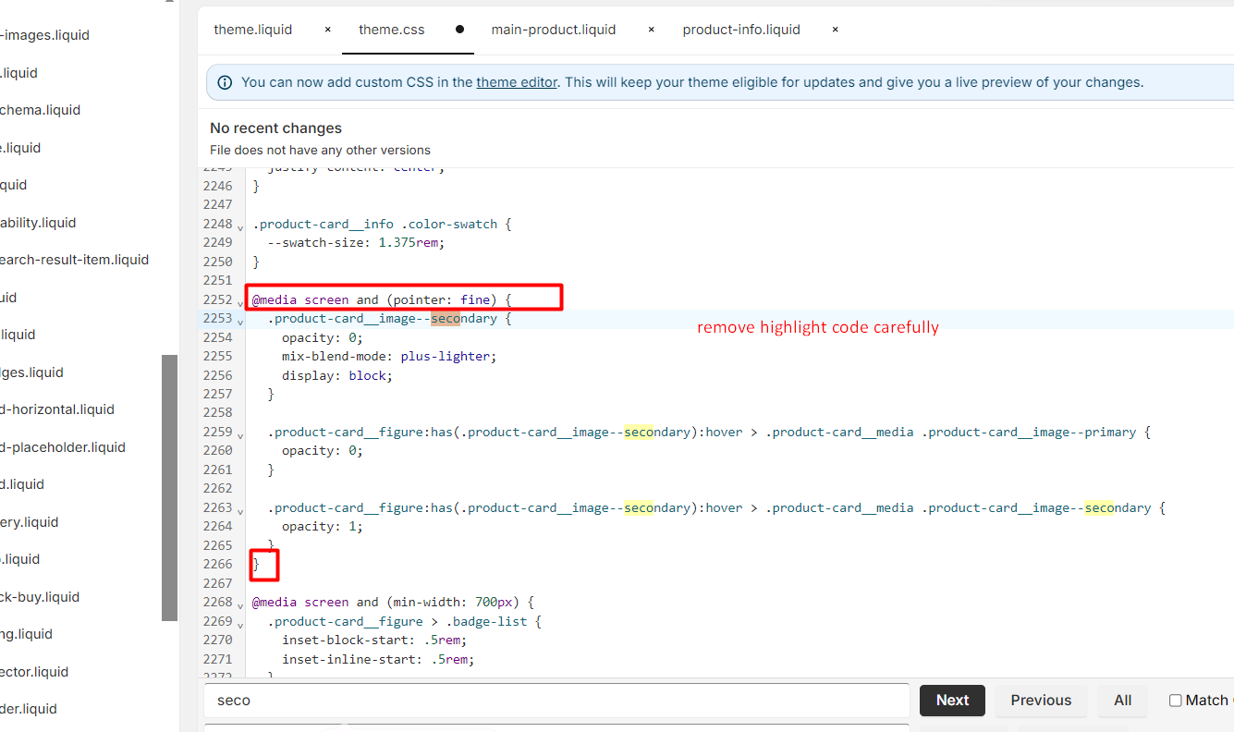Viewport: 1234px width, 732px height.
Task: Open the ck-buy.liquid file in sidebar
Action: pyautogui.click(x=40, y=597)
